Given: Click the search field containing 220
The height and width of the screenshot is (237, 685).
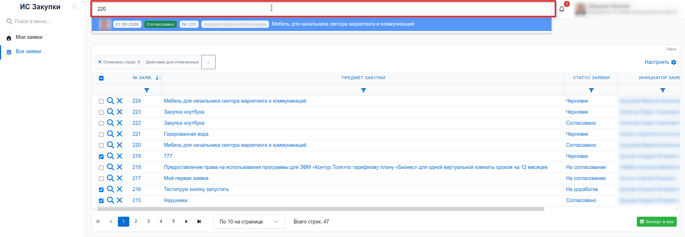Looking at the screenshot, I should (x=323, y=9).
